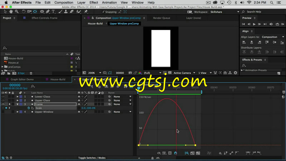Open Show Channel color management icon

point(140,73)
